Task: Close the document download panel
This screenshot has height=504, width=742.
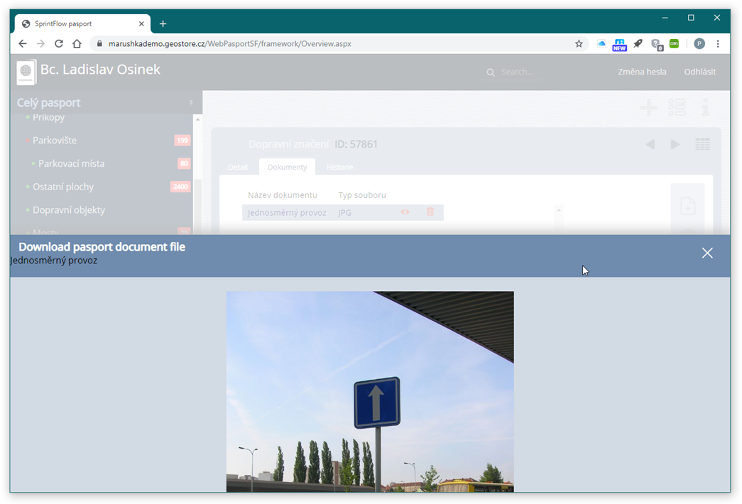Action: click(x=707, y=253)
